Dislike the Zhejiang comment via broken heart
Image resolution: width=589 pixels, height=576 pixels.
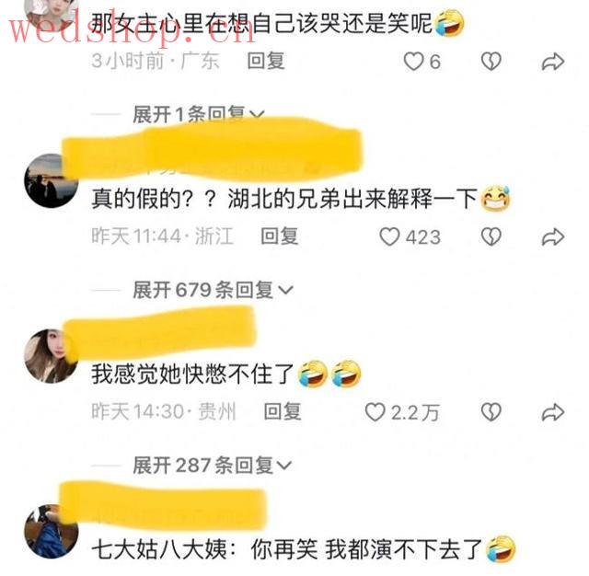coord(491,236)
